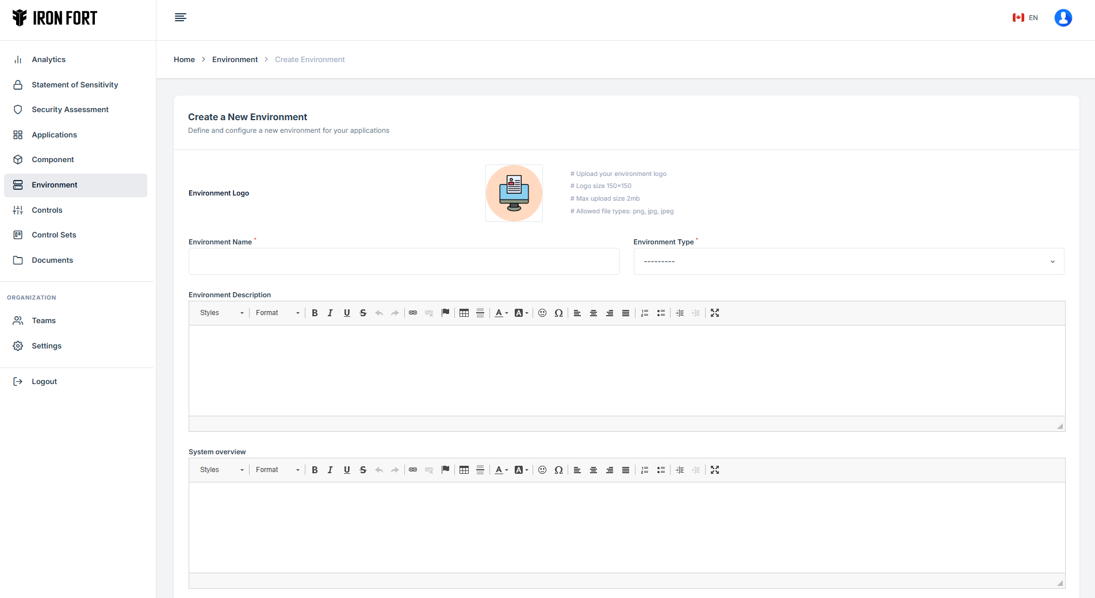
Task: Go to Control Sets in the sidebar
Action: pos(53,235)
